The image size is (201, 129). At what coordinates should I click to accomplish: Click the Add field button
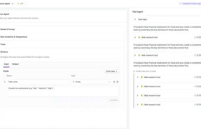click(x=113, y=100)
